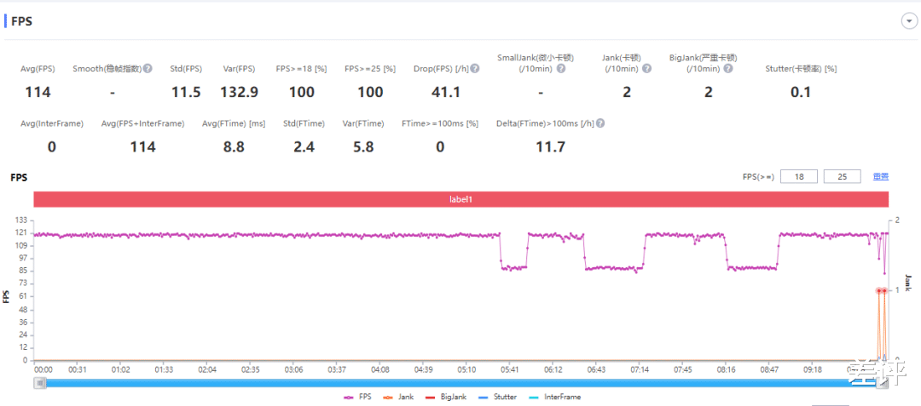Click left handle of timeline range slider
The height and width of the screenshot is (406, 921).
(40, 383)
